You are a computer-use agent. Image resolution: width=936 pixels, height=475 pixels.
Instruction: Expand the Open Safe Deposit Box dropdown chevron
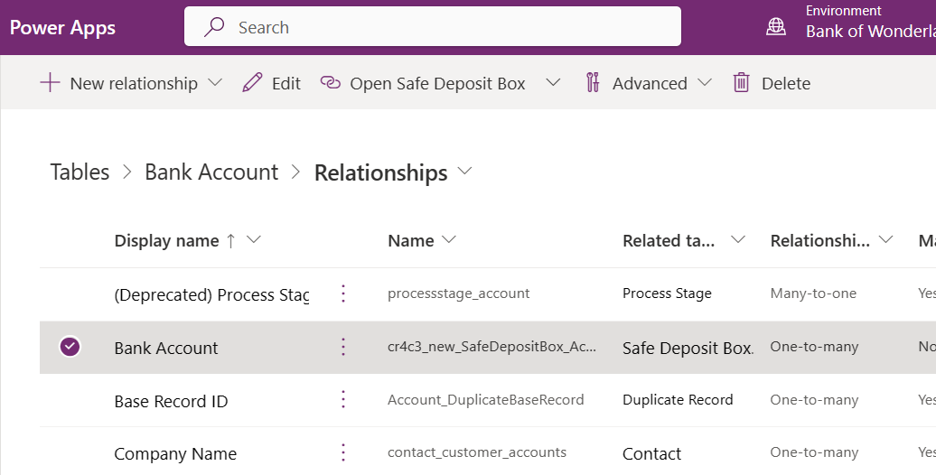(x=553, y=82)
